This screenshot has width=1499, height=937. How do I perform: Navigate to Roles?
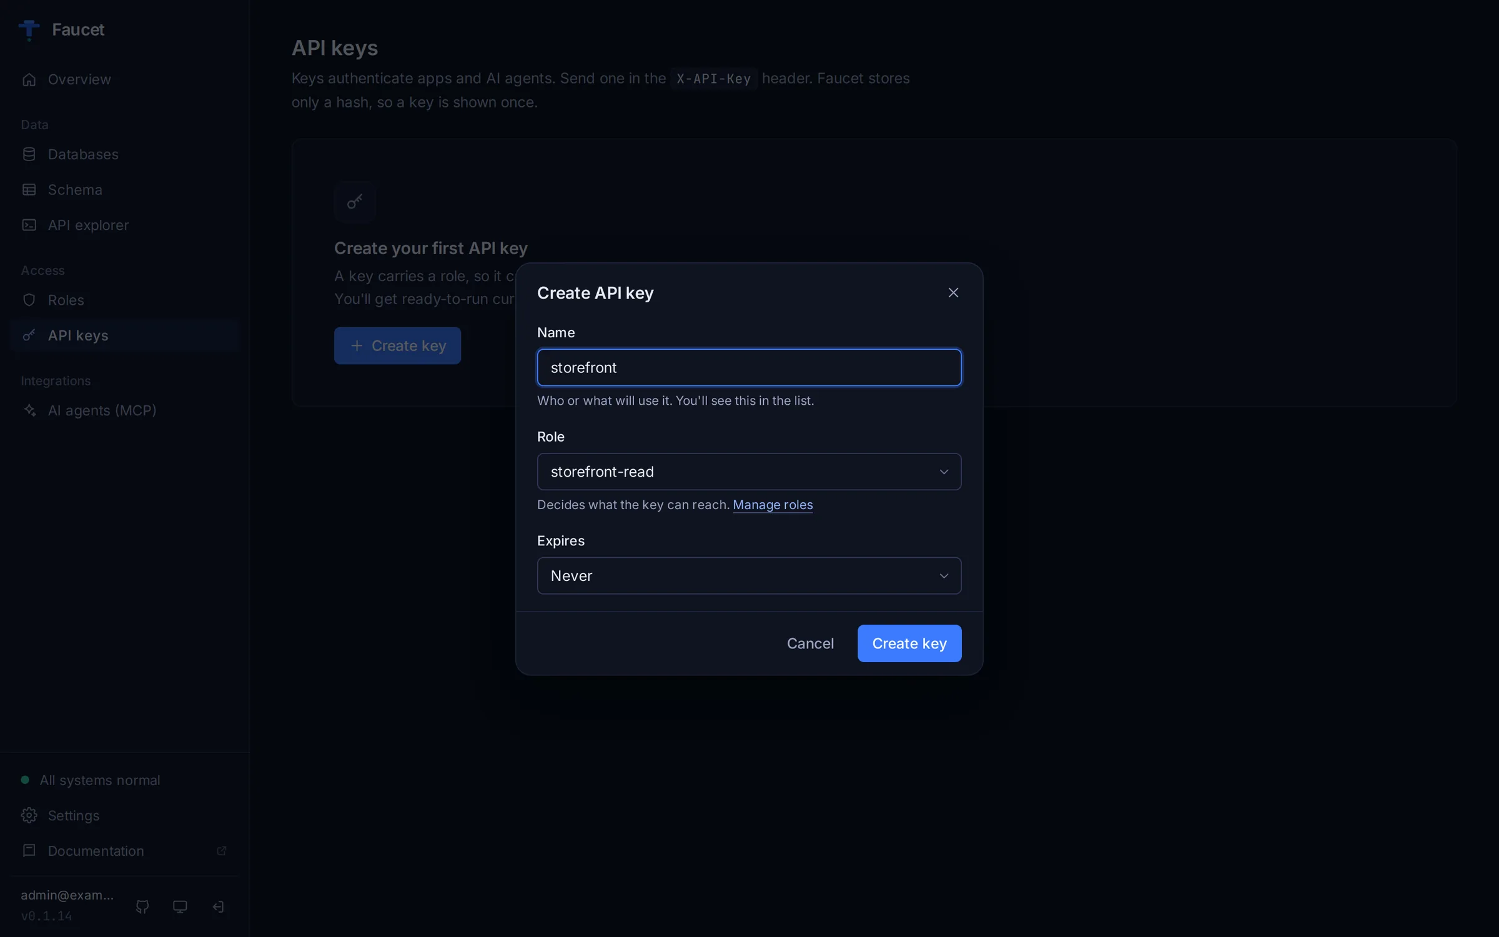[124, 300]
